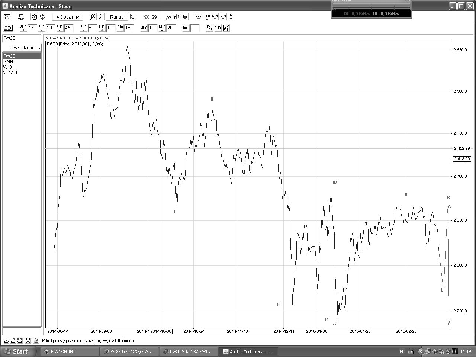Screen dimensions: 476x357
Task: Toggle the WMA 2 indicator
Action: [162, 28]
